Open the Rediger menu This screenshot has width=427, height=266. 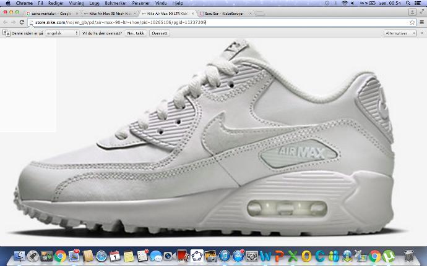tap(56, 3)
